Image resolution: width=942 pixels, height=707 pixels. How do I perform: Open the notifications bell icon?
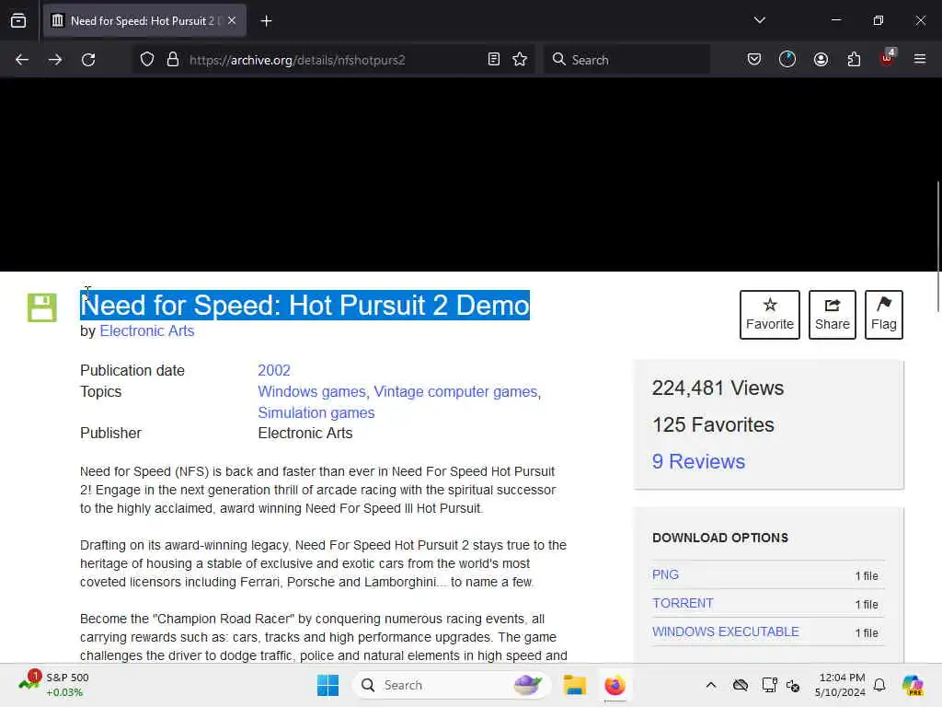click(879, 685)
